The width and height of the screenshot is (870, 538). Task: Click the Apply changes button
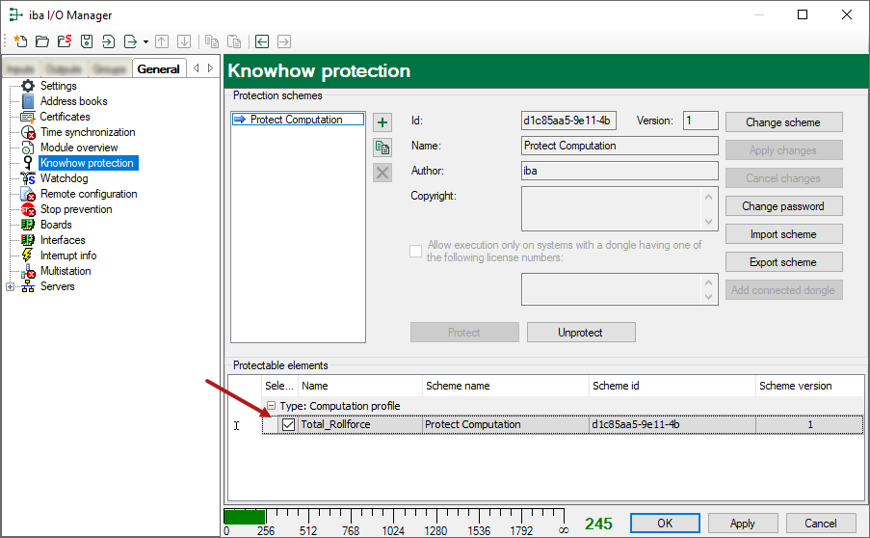(x=783, y=149)
